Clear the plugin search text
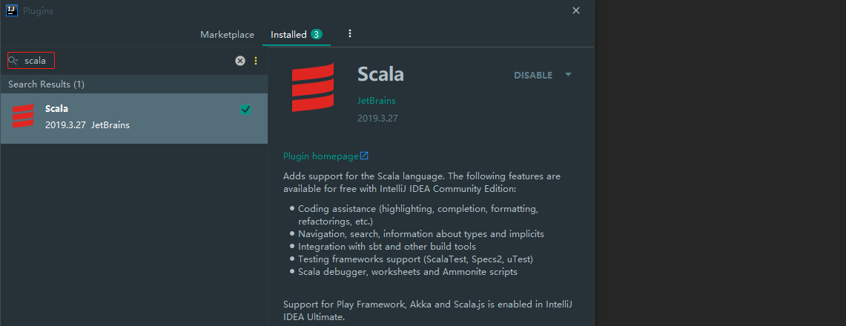846x326 pixels. click(240, 61)
